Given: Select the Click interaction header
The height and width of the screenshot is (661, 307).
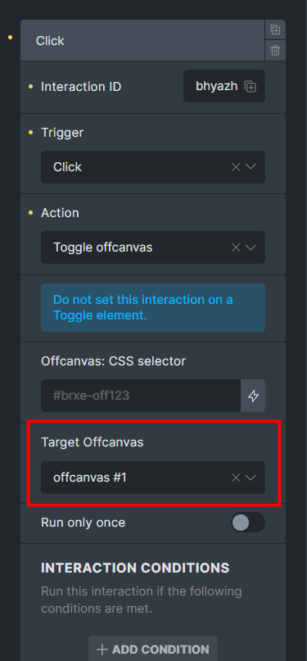Looking at the screenshot, I should pos(142,40).
